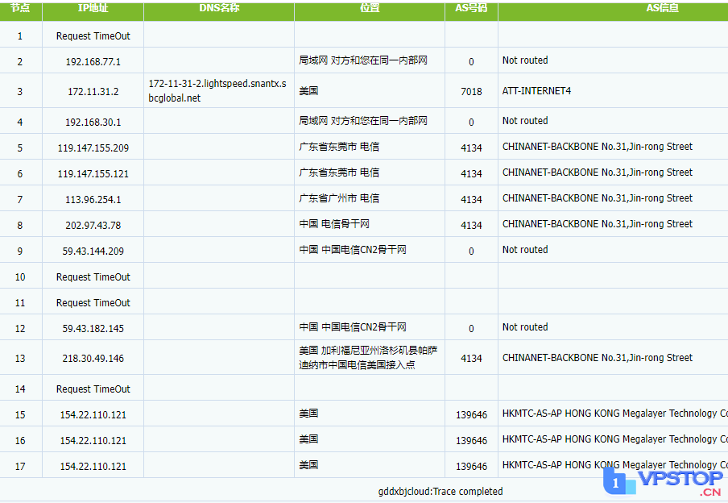Screen dimensions: 728x503
Task: Click 中国电信CN2骨干网 in node 9 row
Action: tap(364, 250)
